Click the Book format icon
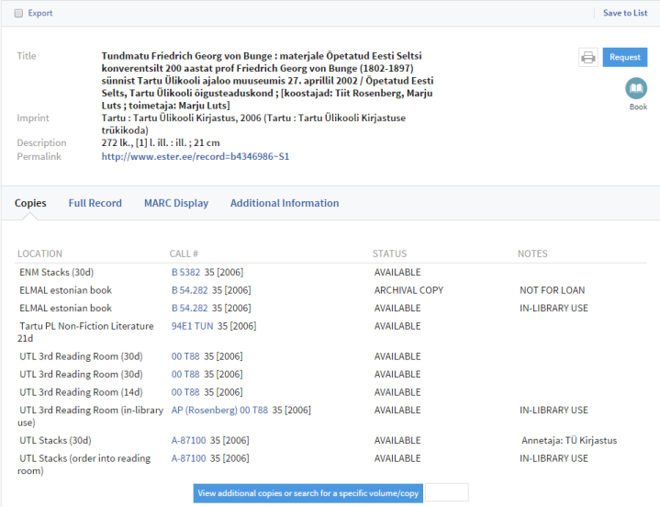 [636, 89]
